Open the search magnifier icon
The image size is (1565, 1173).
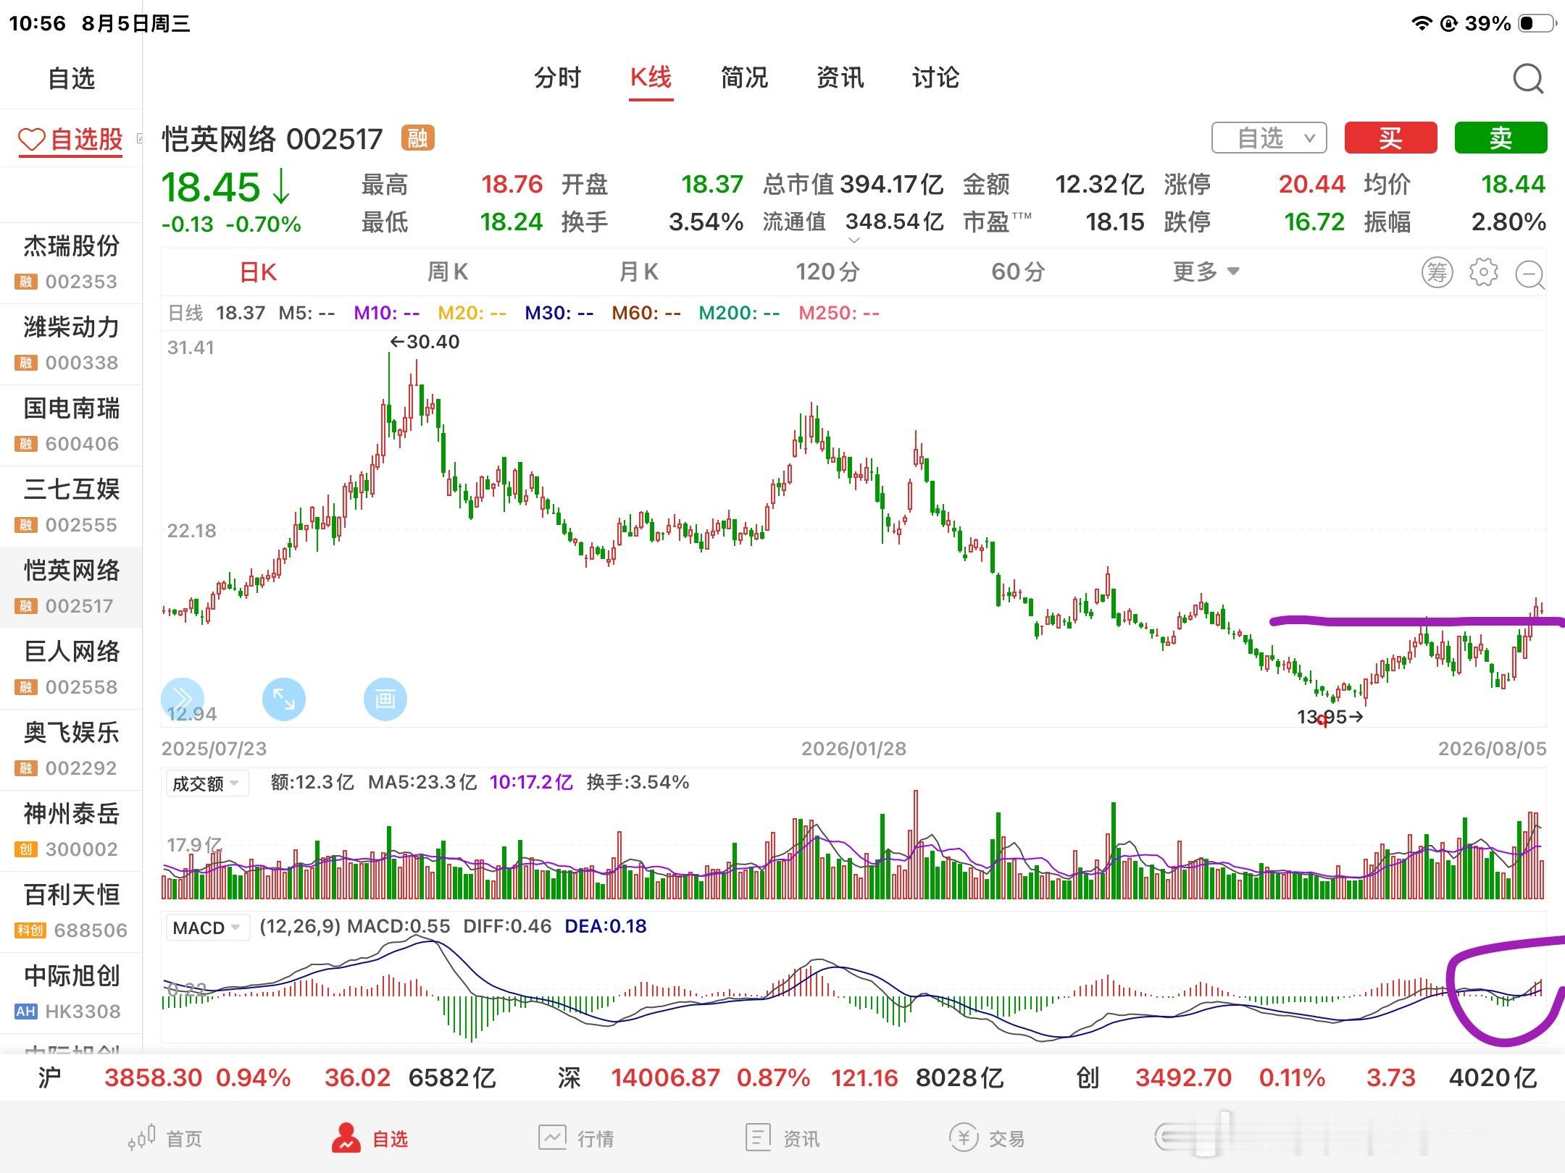(1528, 78)
